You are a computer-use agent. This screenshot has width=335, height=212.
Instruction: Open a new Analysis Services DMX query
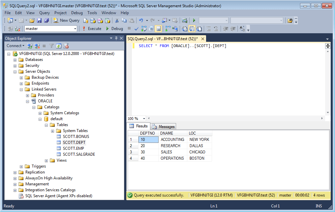[x=100, y=20]
